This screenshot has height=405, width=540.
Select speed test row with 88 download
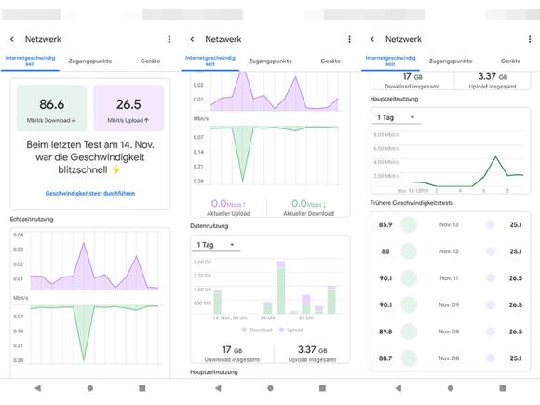450,251
